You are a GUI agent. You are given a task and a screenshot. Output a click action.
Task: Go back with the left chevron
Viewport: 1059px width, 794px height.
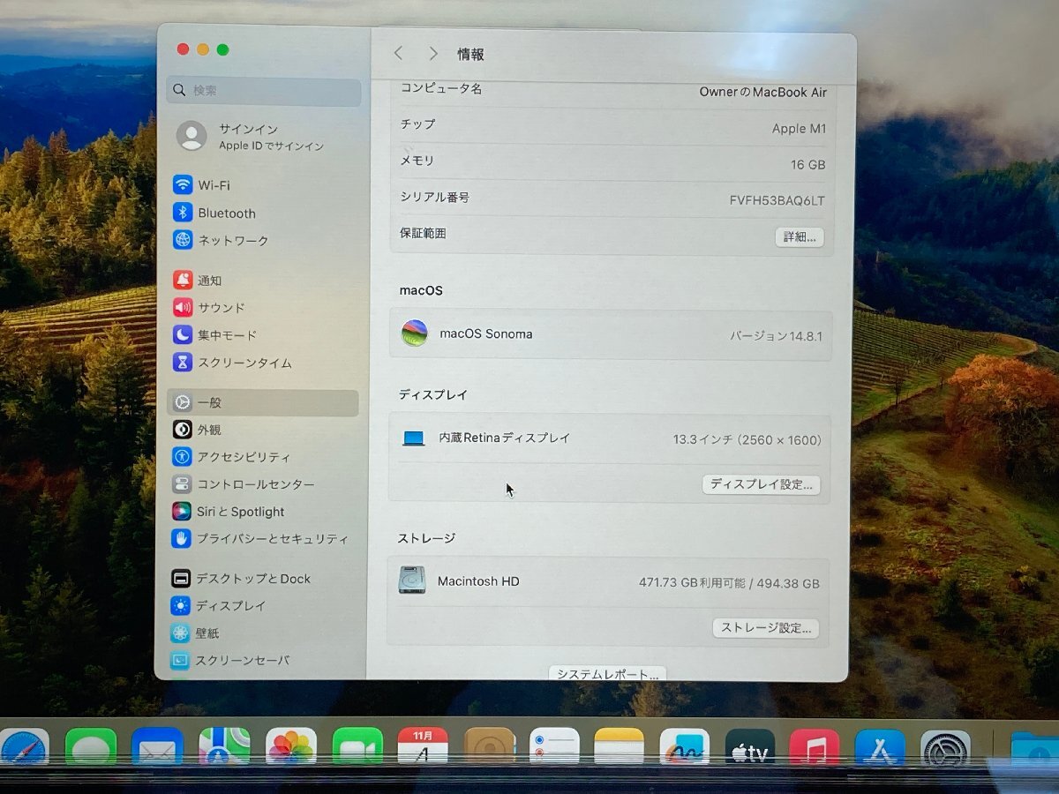tap(398, 54)
